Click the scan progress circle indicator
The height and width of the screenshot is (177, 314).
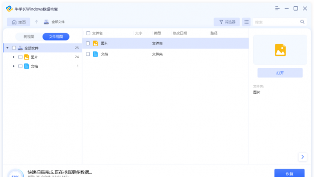pos(15,173)
